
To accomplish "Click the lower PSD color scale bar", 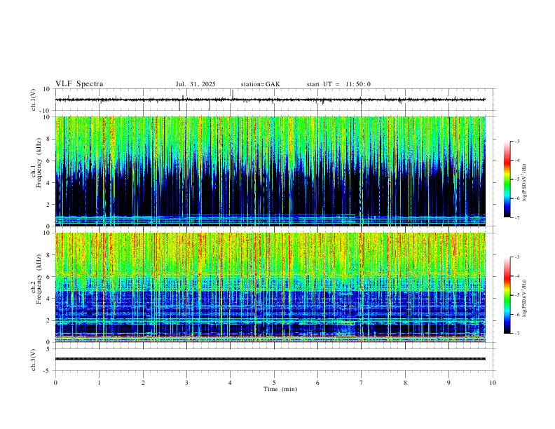I will tap(507, 295).
